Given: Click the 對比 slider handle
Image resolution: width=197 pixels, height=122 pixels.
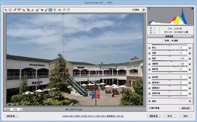Looking at the screenshot, I should (x=169, y=50).
